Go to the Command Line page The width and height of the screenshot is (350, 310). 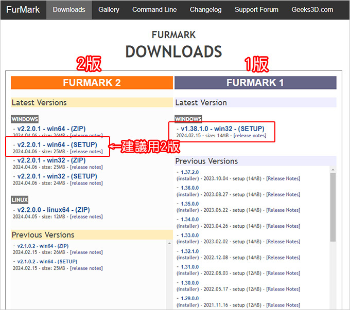(x=154, y=10)
